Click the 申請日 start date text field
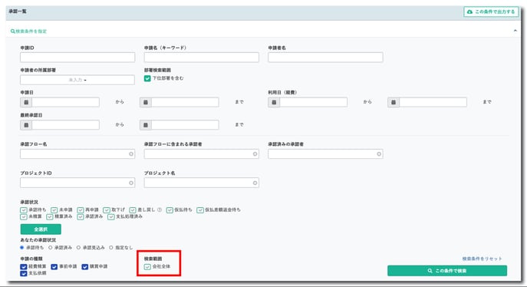Screen dimensions: 527x287 click(65, 102)
